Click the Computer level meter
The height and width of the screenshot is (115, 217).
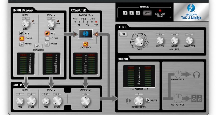coord(85,64)
